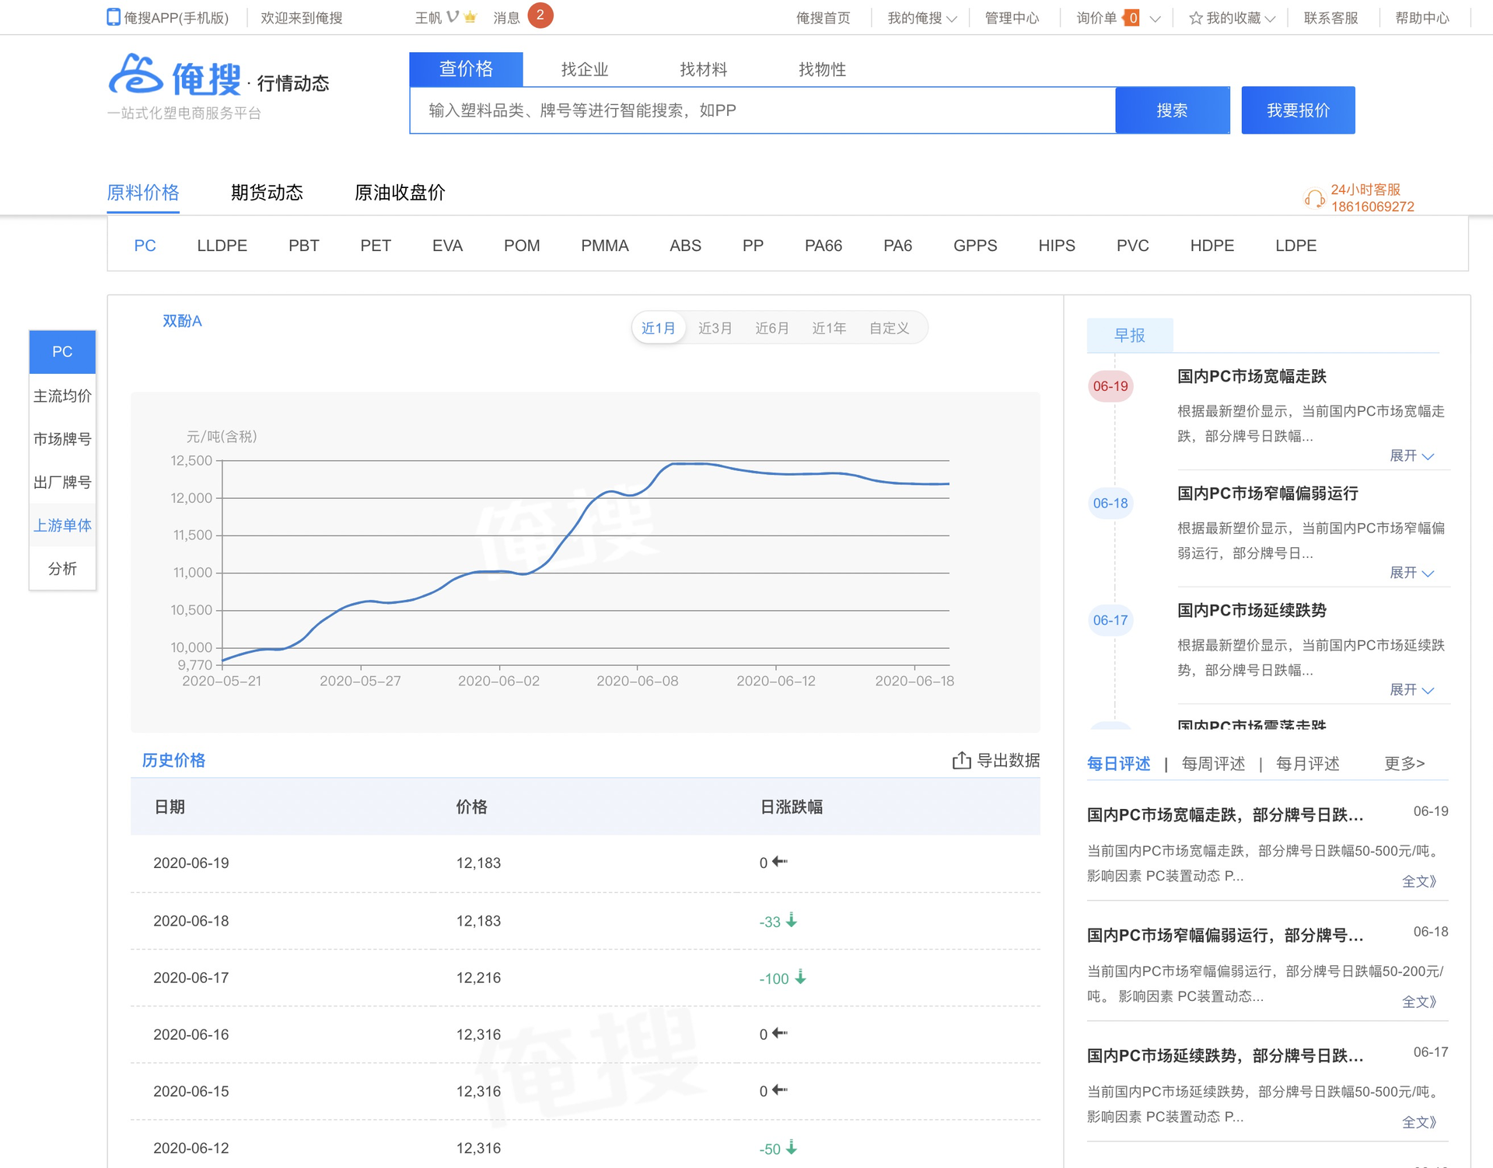The image size is (1493, 1168).
Task: Select the LLDPE material tab
Action: 222,246
